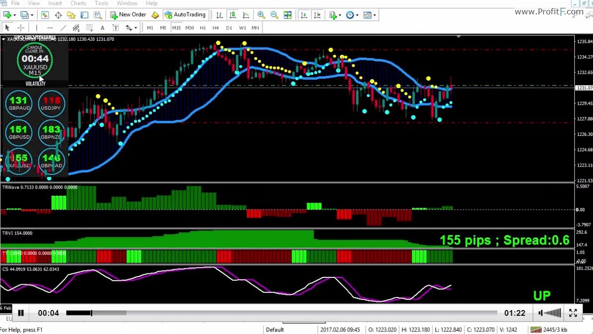This screenshot has height=334, width=593.
Task: Open the Arrows objects icon
Action: tap(128, 28)
